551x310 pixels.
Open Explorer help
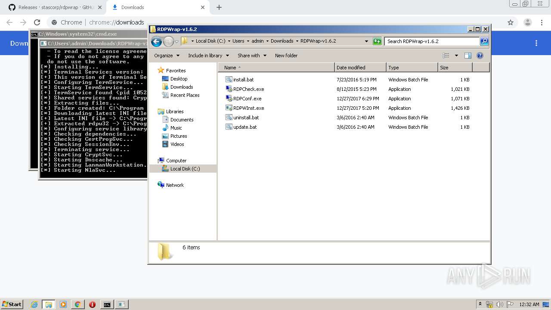(x=480, y=56)
